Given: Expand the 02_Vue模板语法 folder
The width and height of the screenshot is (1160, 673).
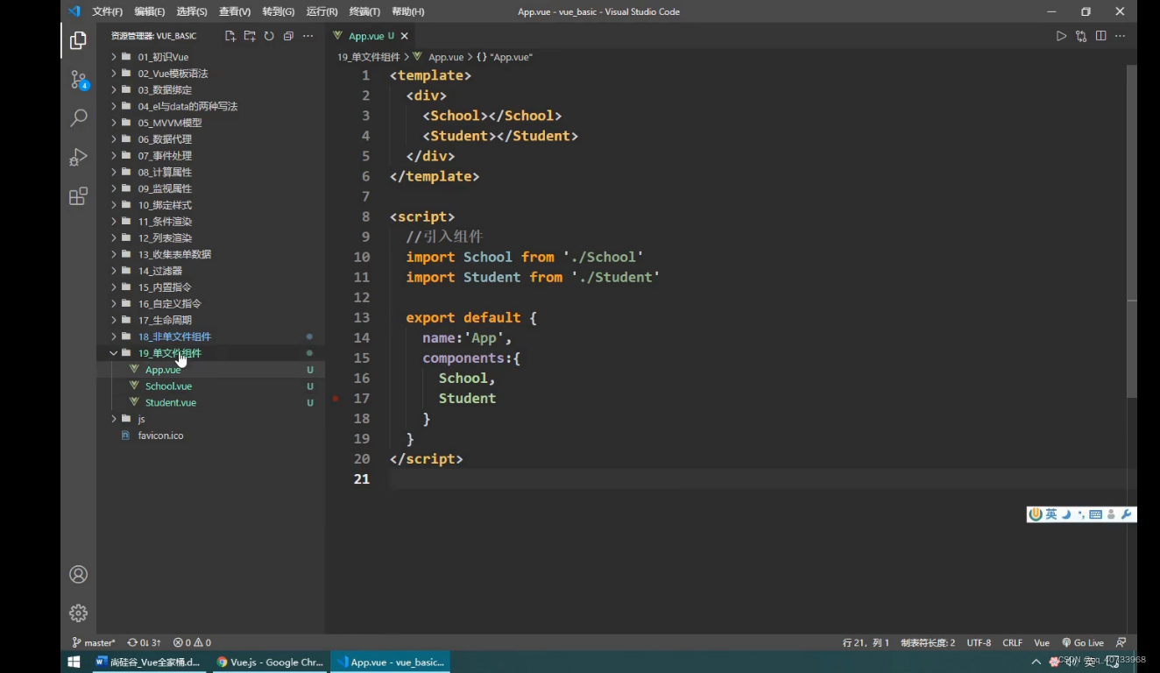Looking at the screenshot, I should (x=210, y=74).
